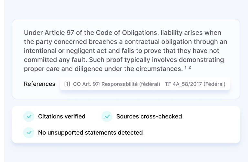Select the Citations verified label
This screenshot has width=252, height=162.
click(62, 116)
